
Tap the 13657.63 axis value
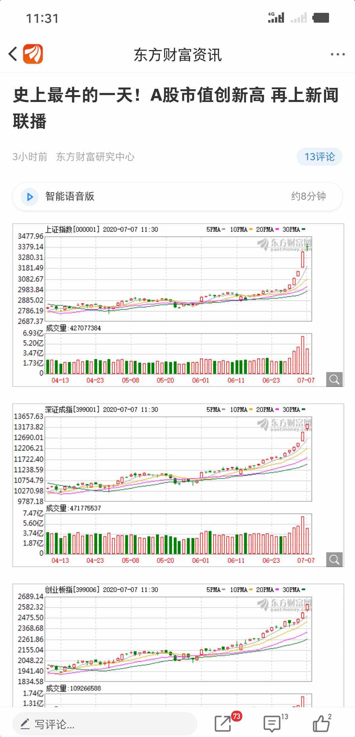click(x=29, y=416)
